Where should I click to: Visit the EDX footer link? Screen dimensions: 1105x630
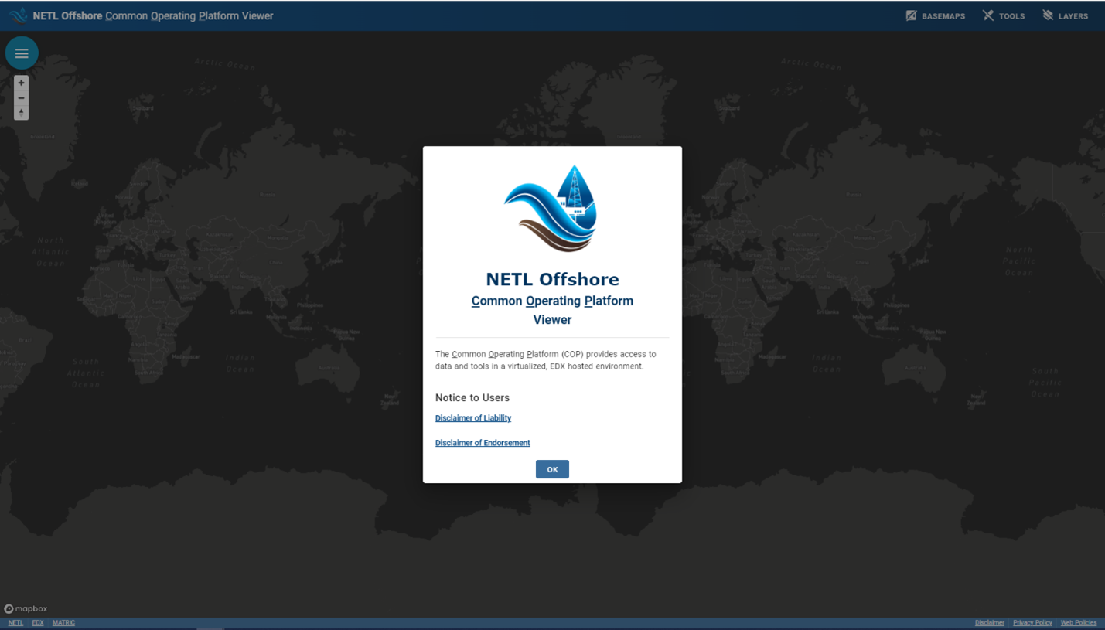pos(38,623)
